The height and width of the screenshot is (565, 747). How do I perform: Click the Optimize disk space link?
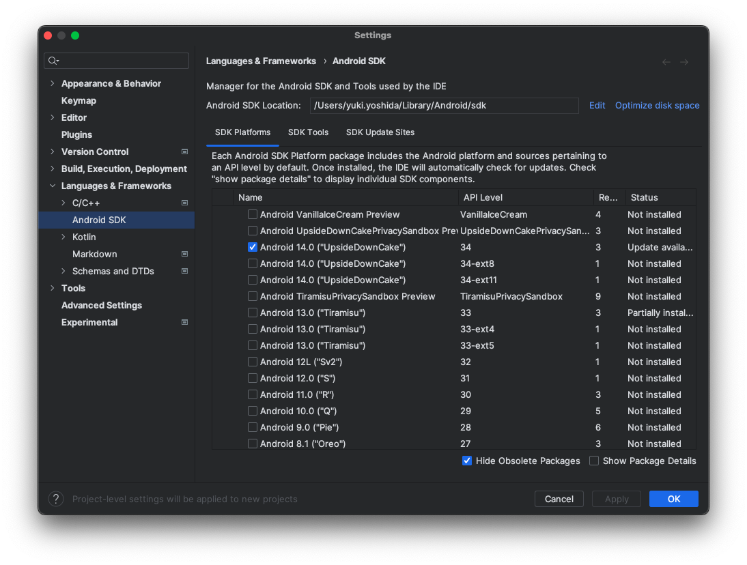click(x=657, y=105)
